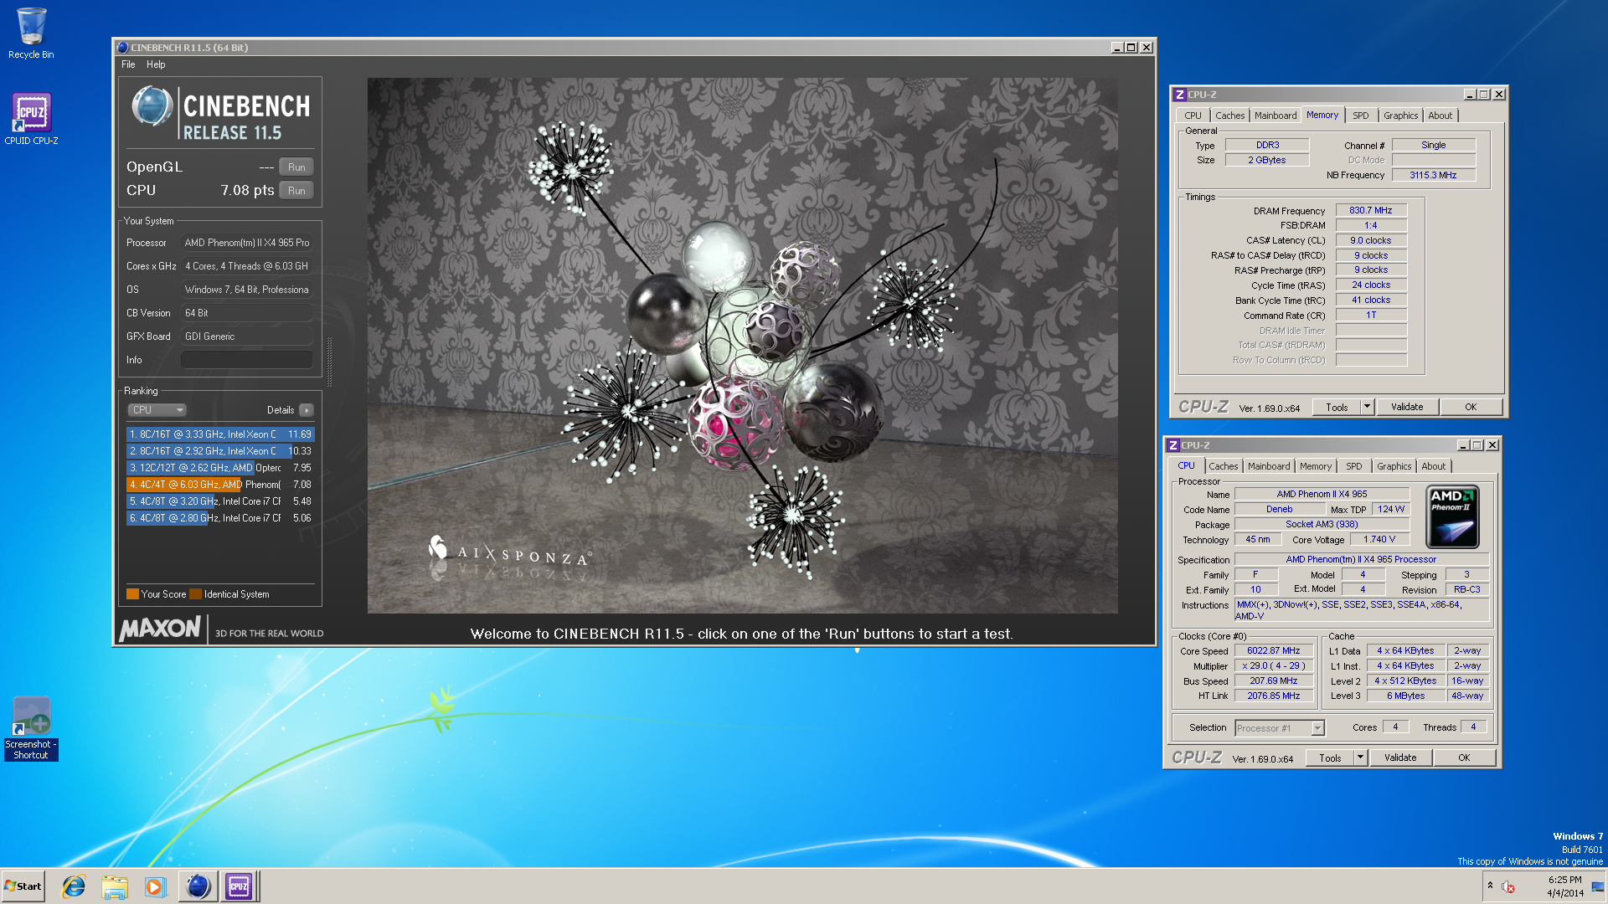Switch to About tab in lower CPU-Z

[1434, 466]
